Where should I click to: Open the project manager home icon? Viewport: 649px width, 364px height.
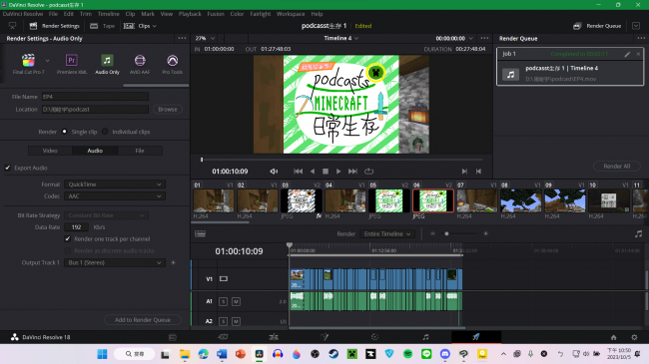pos(613,337)
